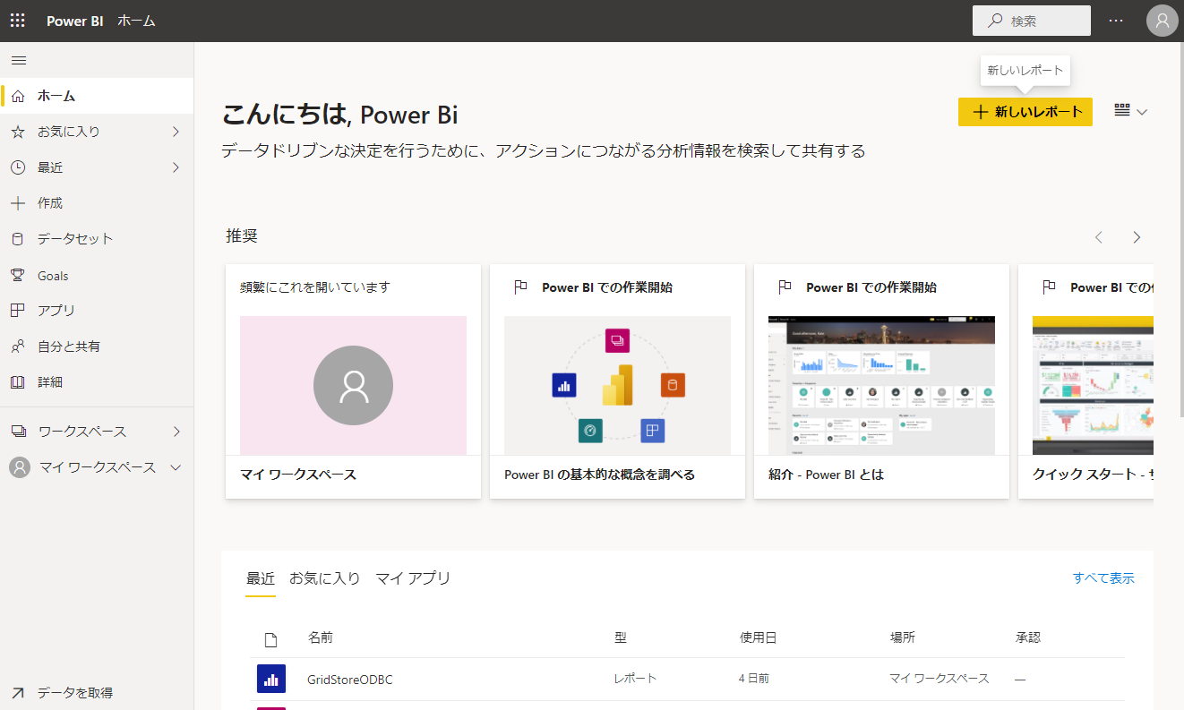
Task: Expand the My Workspace dropdown chevron
Action: [x=176, y=467]
